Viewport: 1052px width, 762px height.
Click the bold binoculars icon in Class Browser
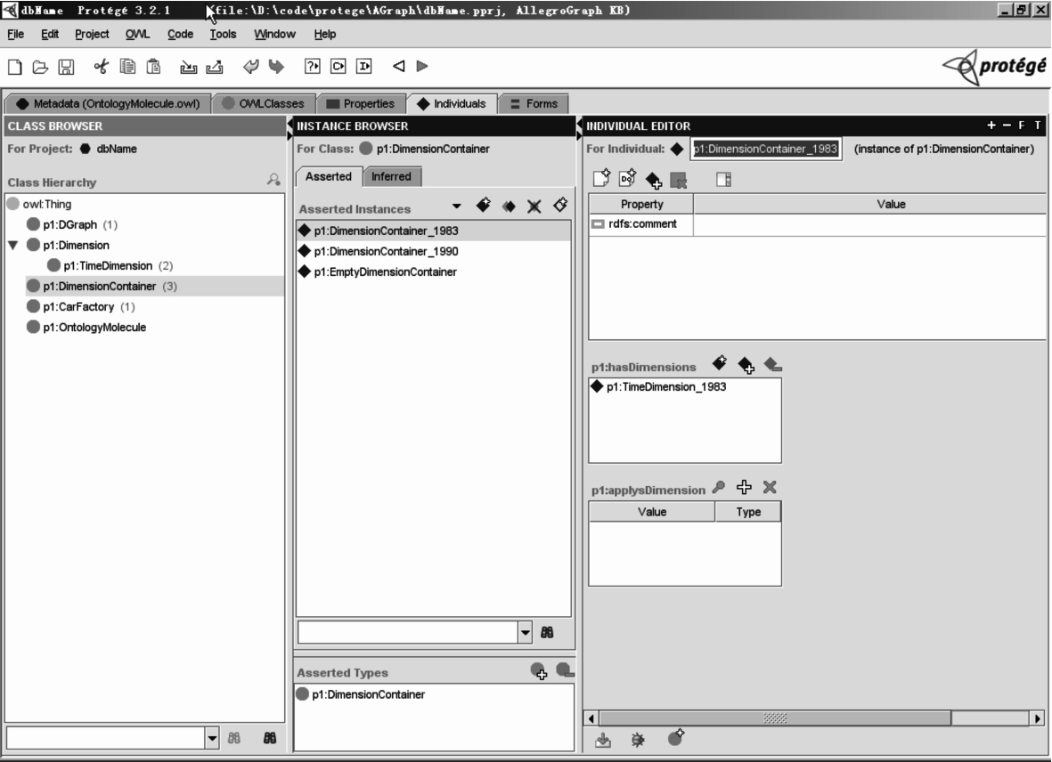(270, 738)
